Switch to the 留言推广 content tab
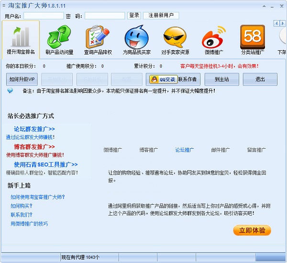 [256, 150]
